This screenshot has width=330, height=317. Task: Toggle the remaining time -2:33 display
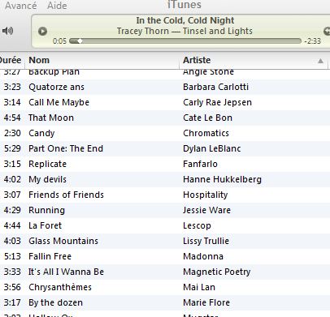click(x=313, y=41)
